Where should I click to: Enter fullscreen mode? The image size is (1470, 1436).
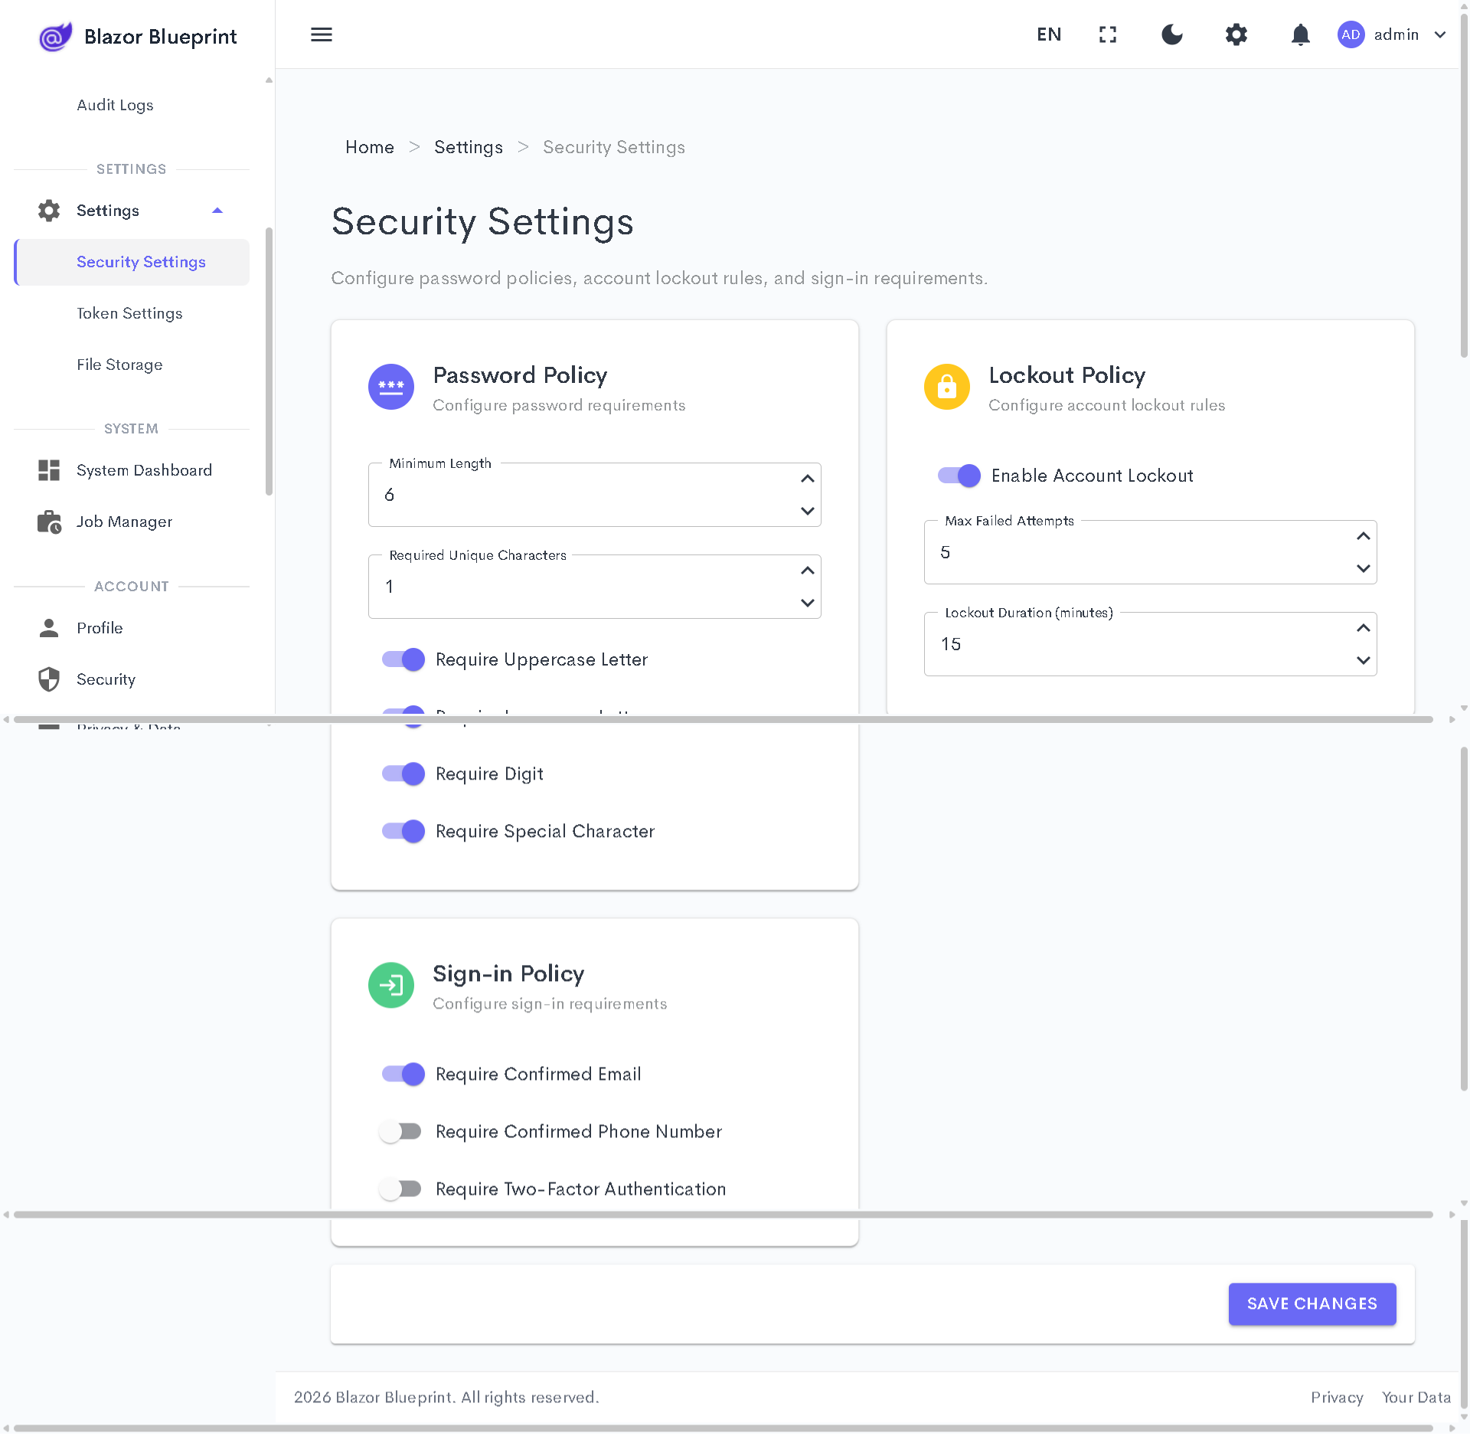[1107, 34]
